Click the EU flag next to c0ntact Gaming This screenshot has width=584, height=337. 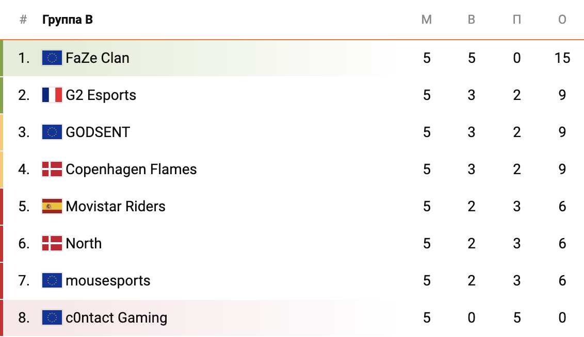(52, 317)
